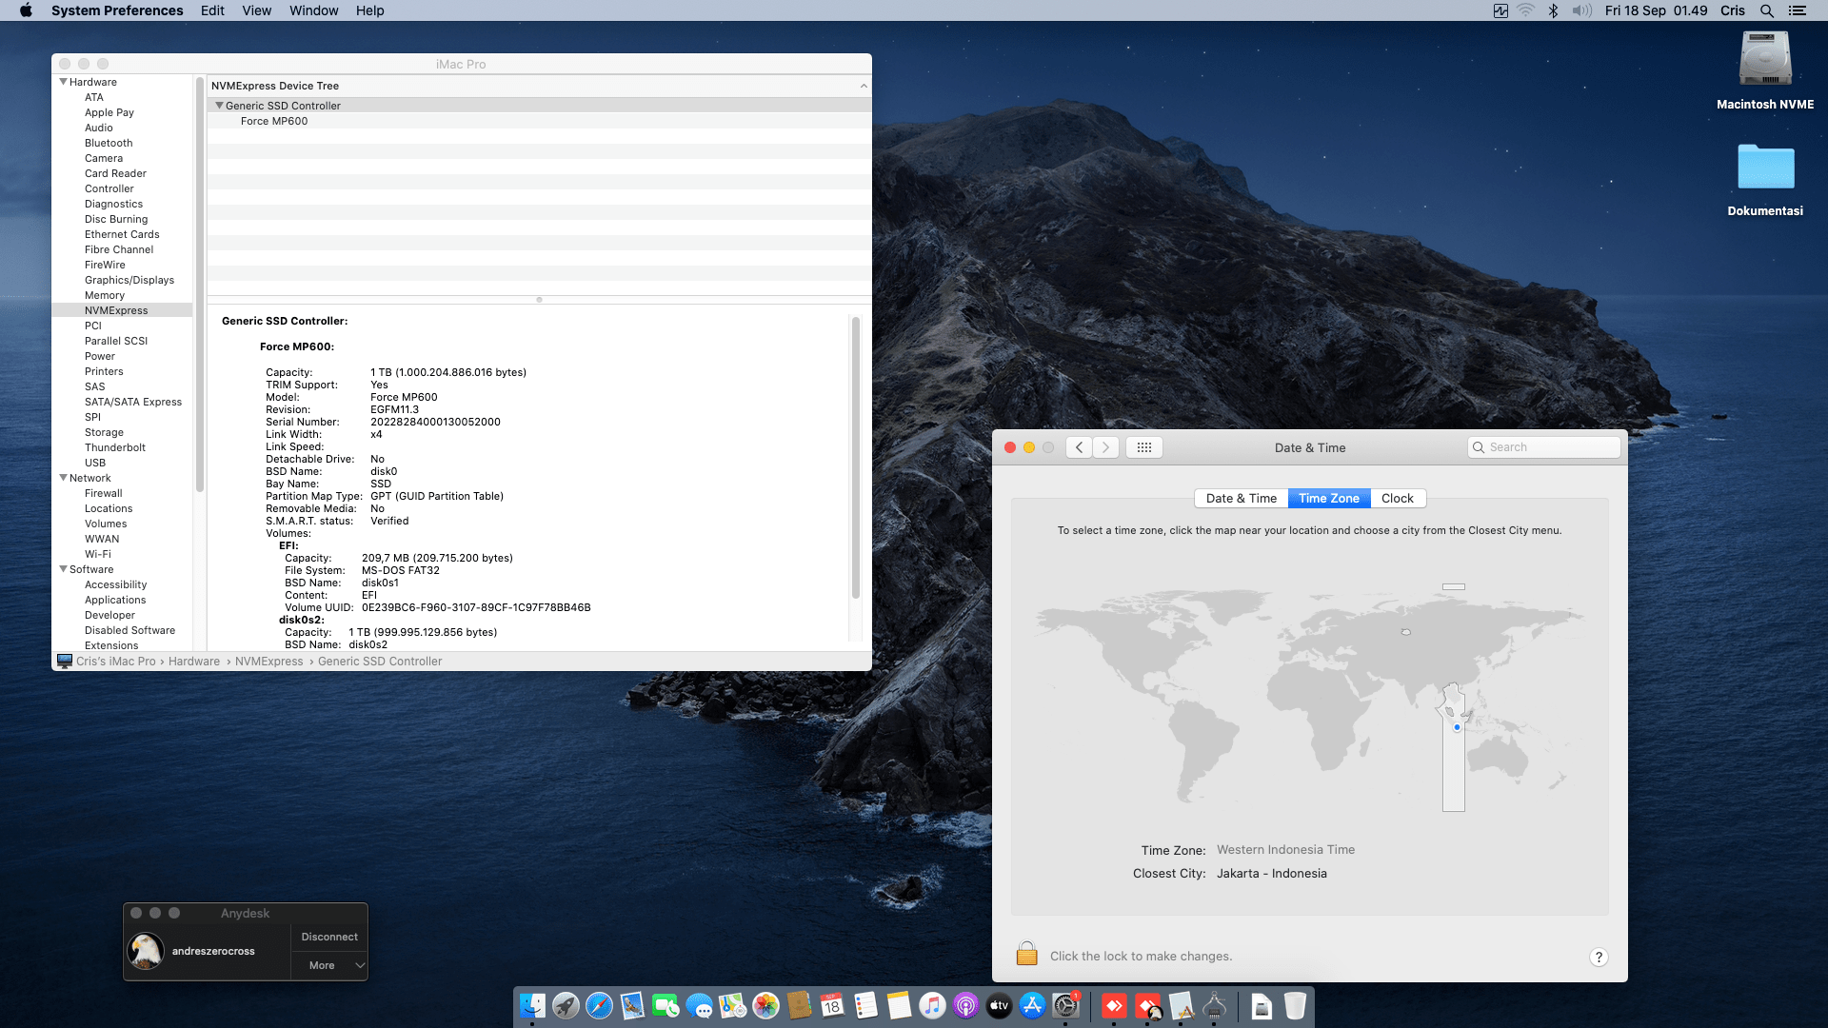Image resolution: width=1828 pixels, height=1028 pixels.
Task: Open Finder from the dock
Action: (x=532, y=1005)
